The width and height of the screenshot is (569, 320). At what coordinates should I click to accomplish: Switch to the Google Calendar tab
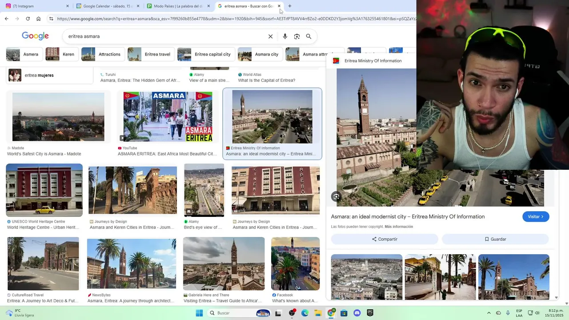(x=108, y=6)
